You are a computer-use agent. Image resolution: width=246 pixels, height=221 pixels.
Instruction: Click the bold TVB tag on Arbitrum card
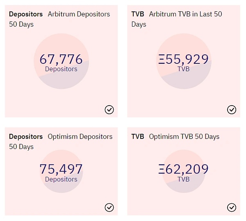138,14
